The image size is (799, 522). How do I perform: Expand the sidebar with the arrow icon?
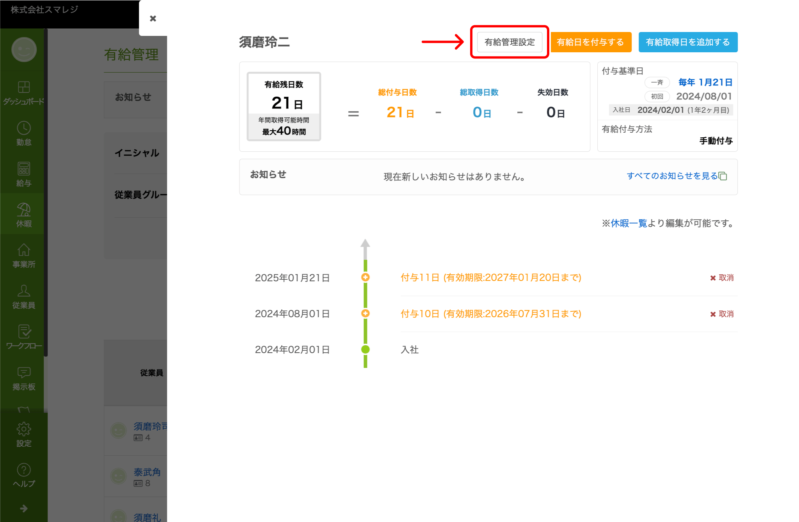(x=24, y=508)
